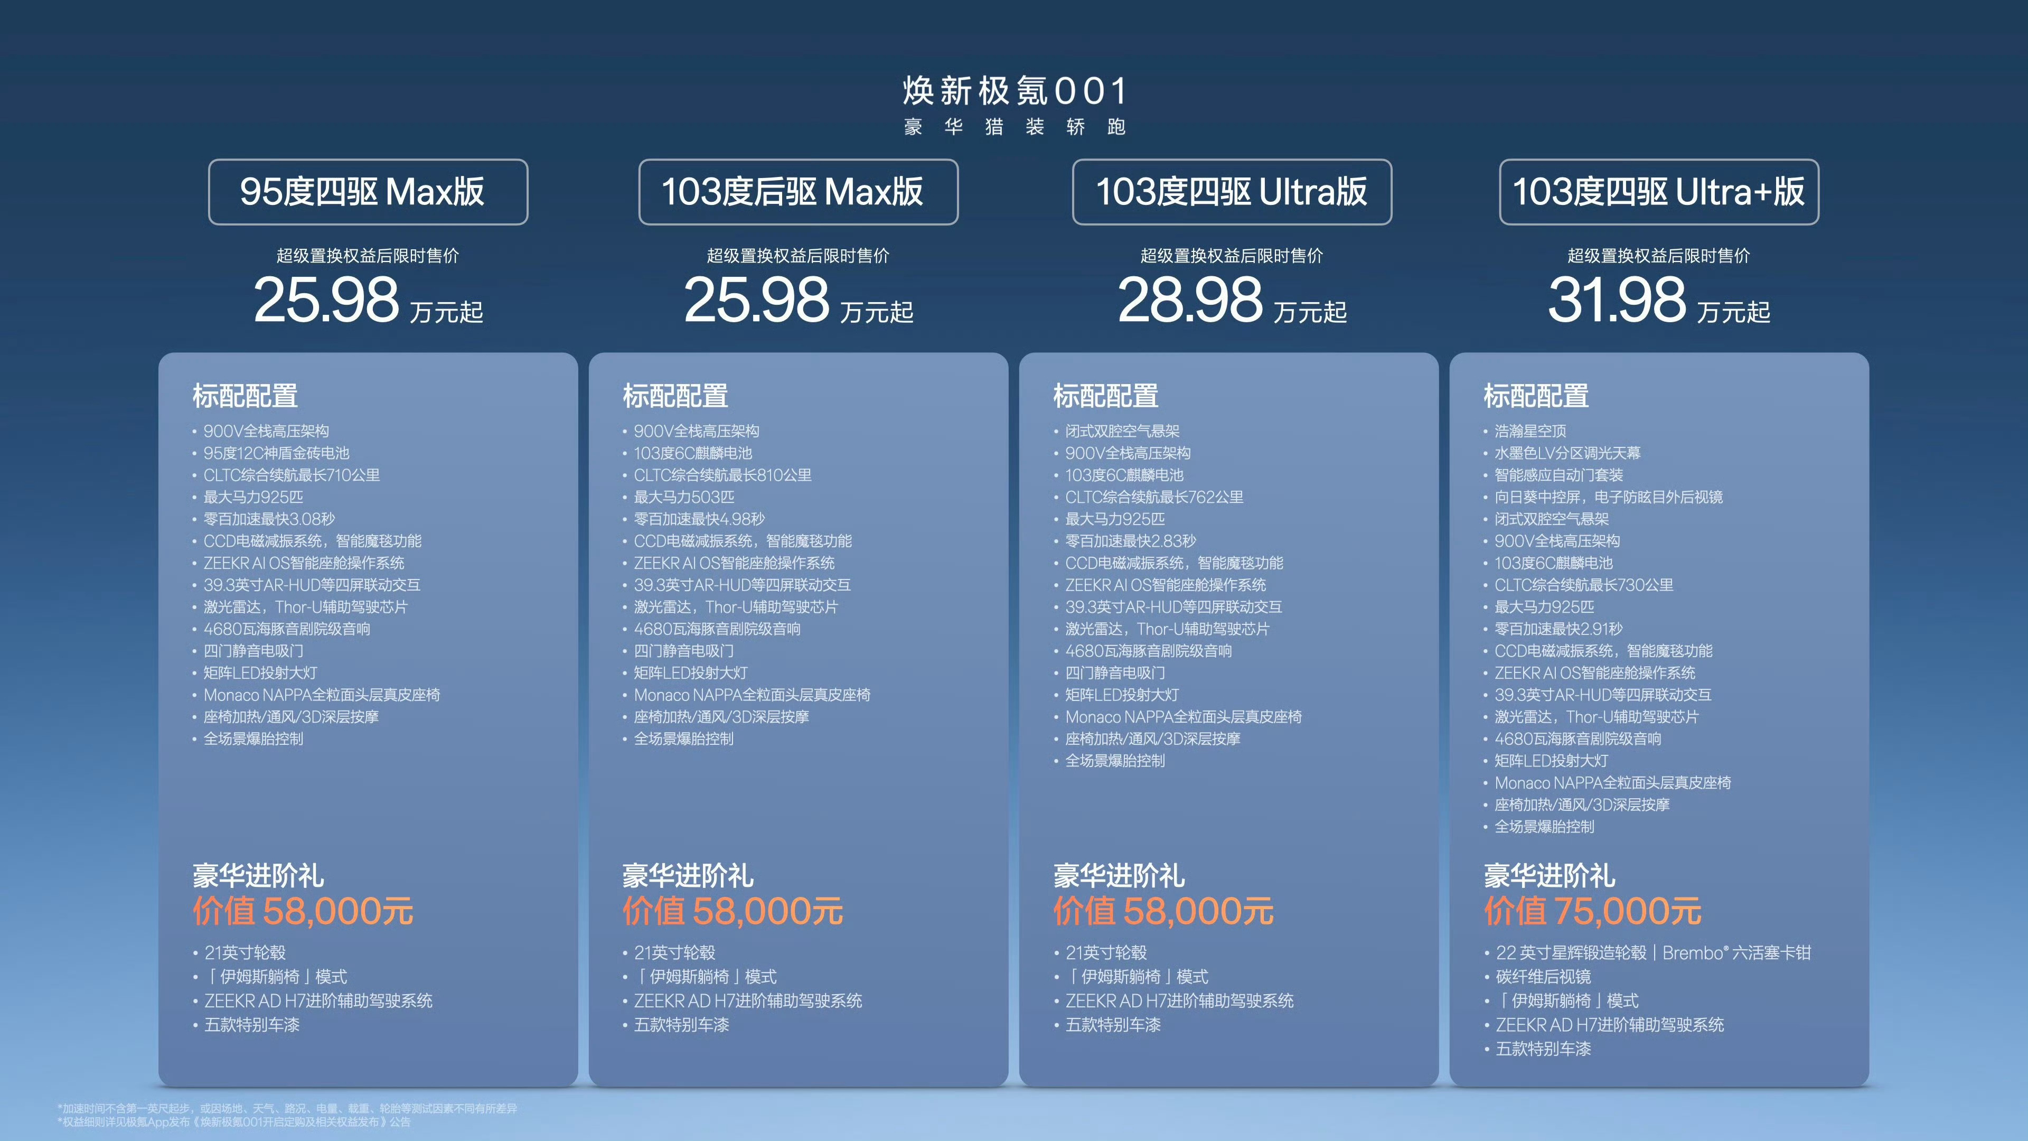The width and height of the screenshot is (2028, 1141).
Task: Click 水墨色LV分区调光天幕 item
Action: pyautogui.click(x=1566, y=453)
